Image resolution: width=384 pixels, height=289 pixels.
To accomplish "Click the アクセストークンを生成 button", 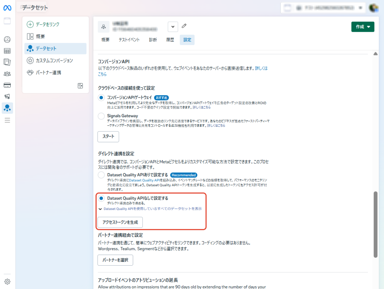I will (120, 222).
